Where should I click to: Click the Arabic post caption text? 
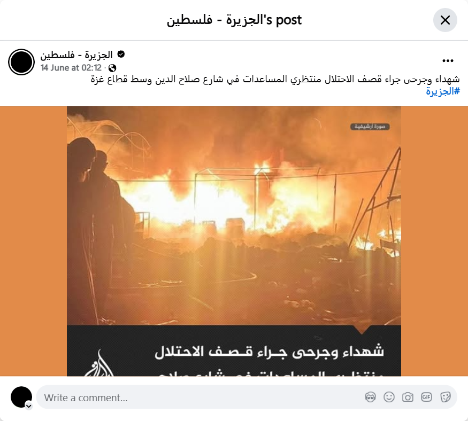(x=275, y=79)
